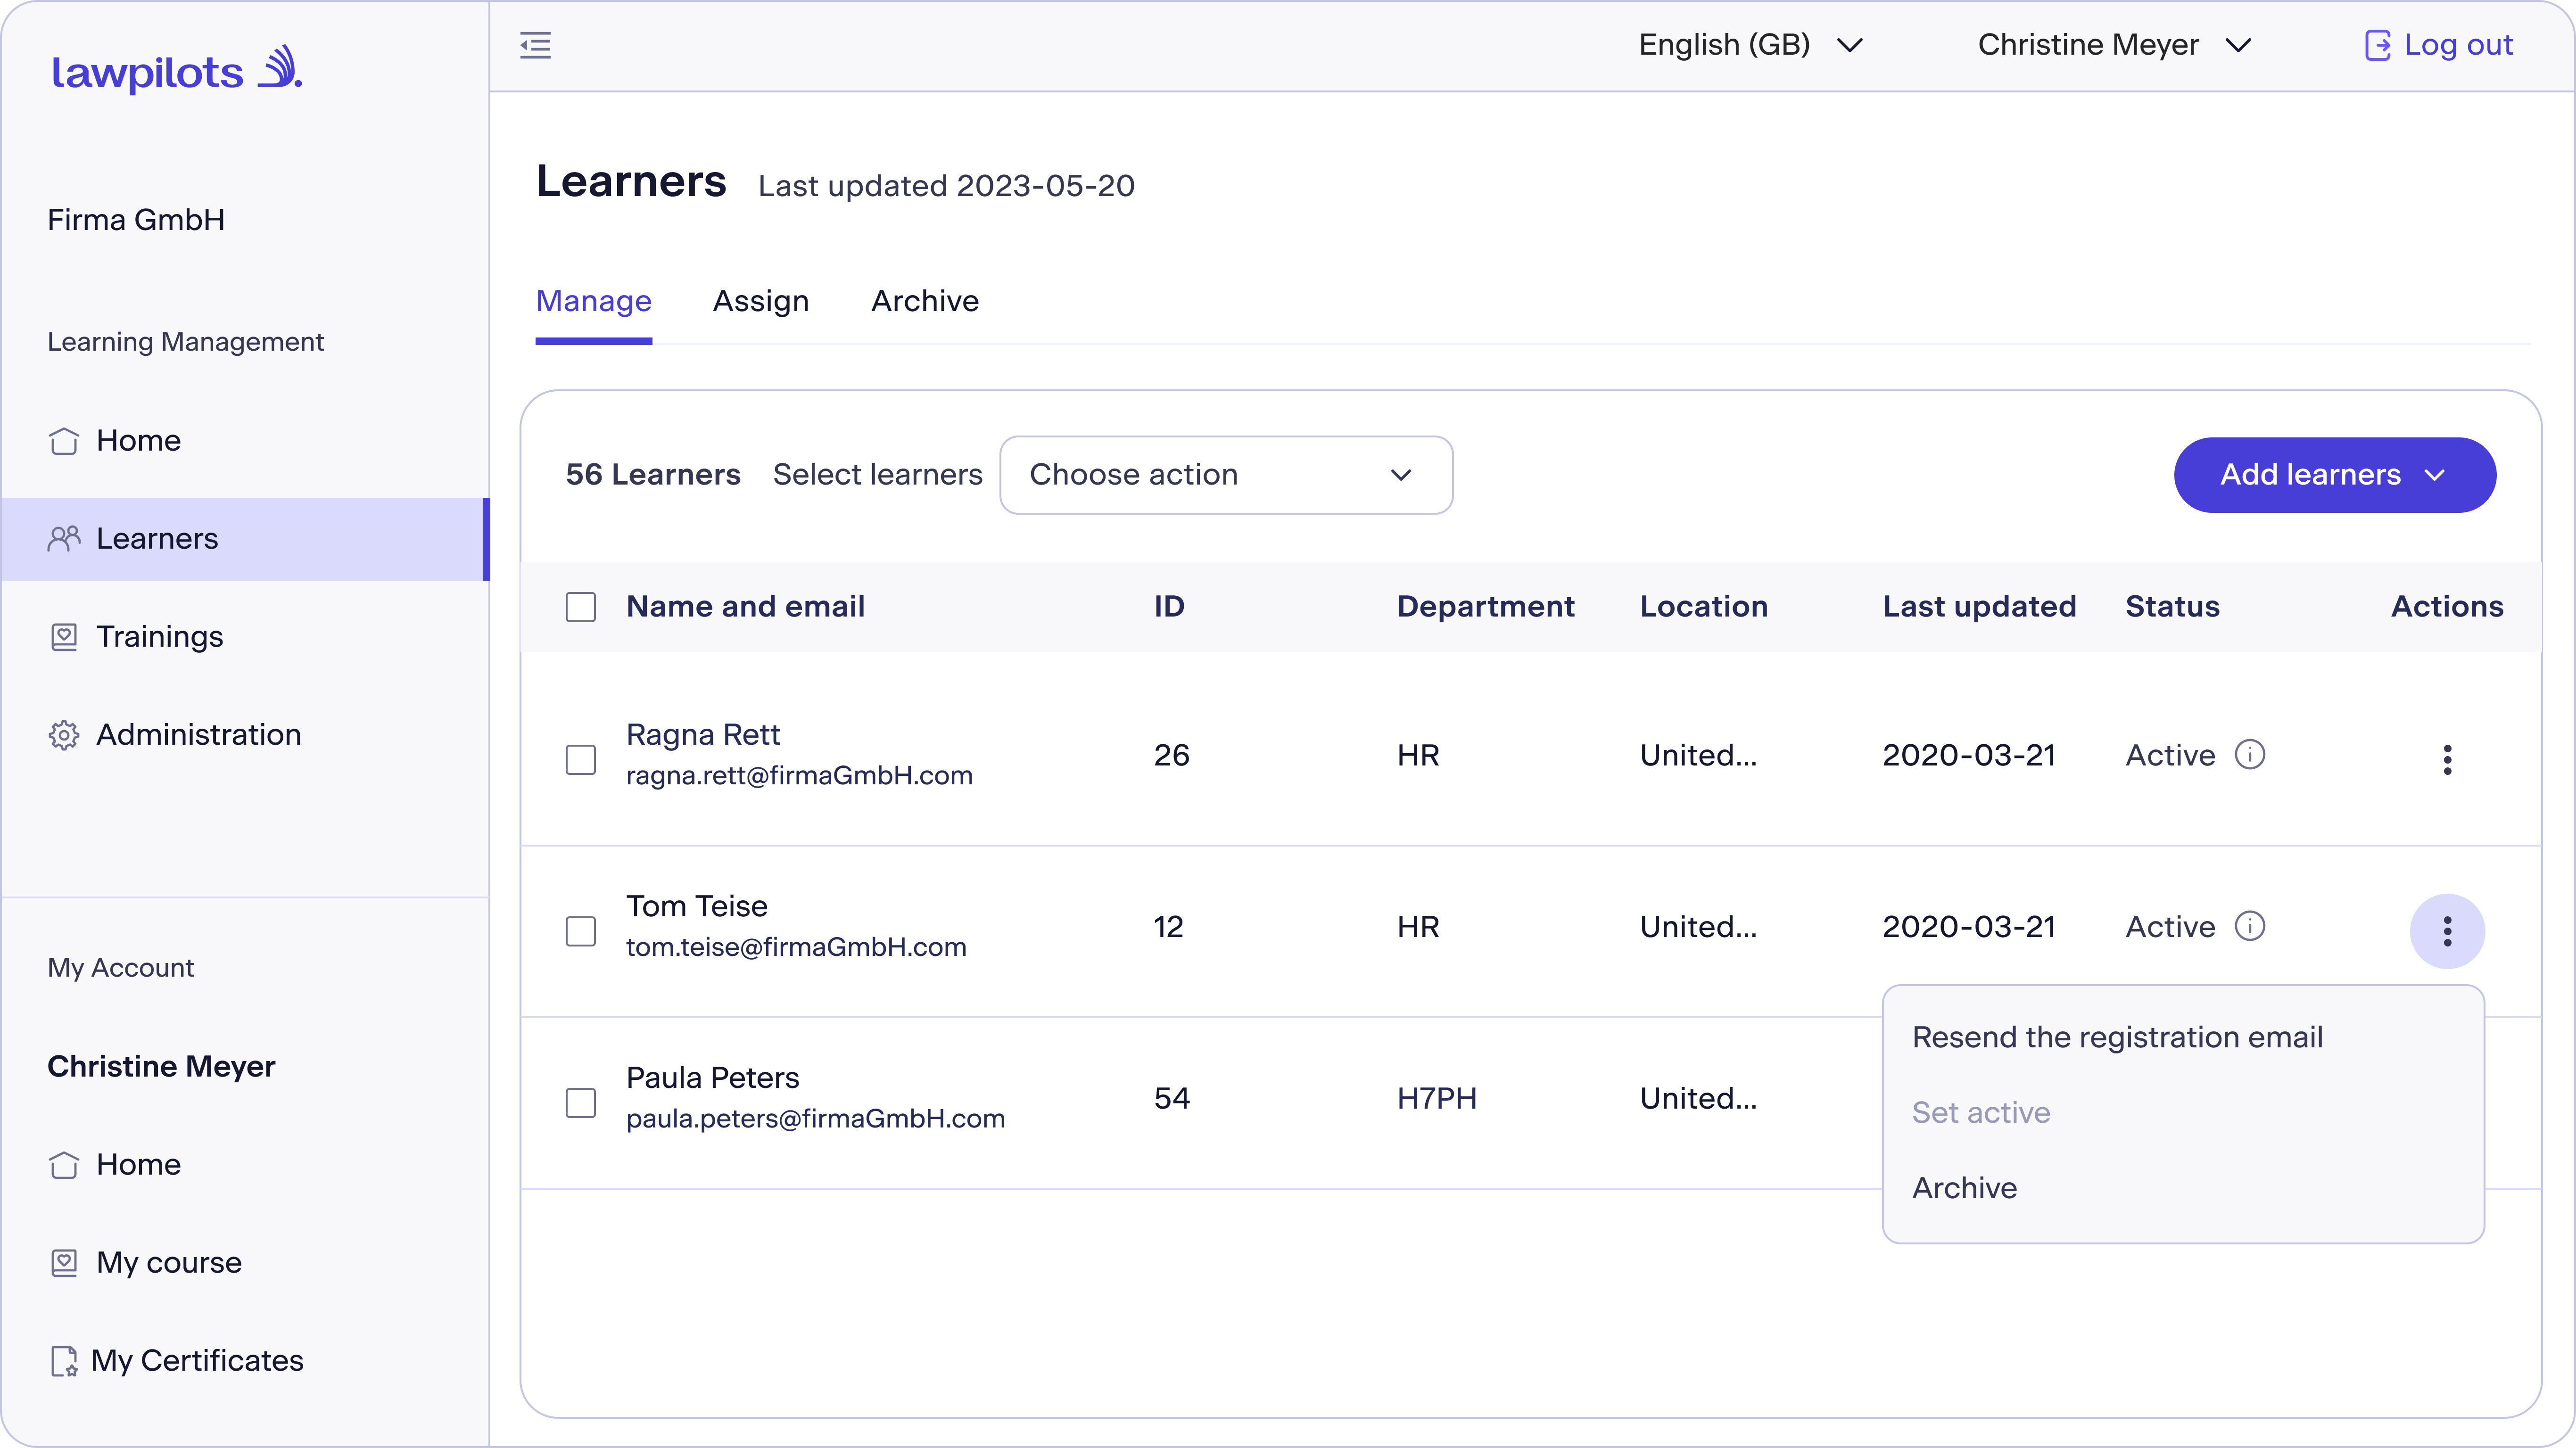Click Firma GmbH company name
2576x1448 pixels.
click(x=136, y=220)
